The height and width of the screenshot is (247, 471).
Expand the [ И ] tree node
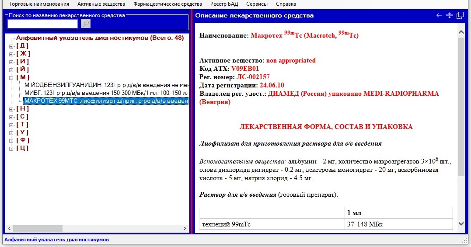[11, 62]
